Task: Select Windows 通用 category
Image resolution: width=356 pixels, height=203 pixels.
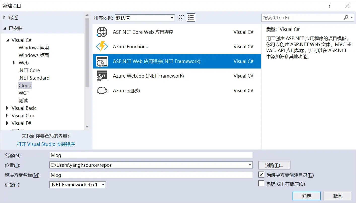Action: pyautogui.click(x=34, y=48)
